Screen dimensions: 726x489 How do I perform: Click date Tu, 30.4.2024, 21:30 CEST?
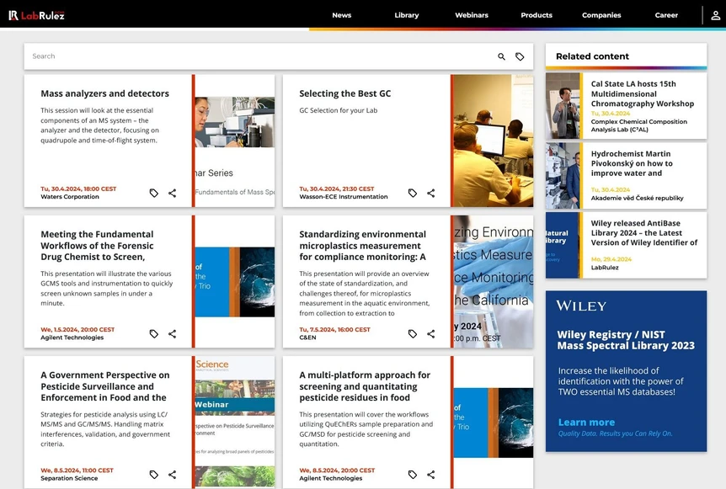click(x=337, y=189)
